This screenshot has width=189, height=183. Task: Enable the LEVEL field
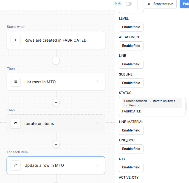[131, 27]
